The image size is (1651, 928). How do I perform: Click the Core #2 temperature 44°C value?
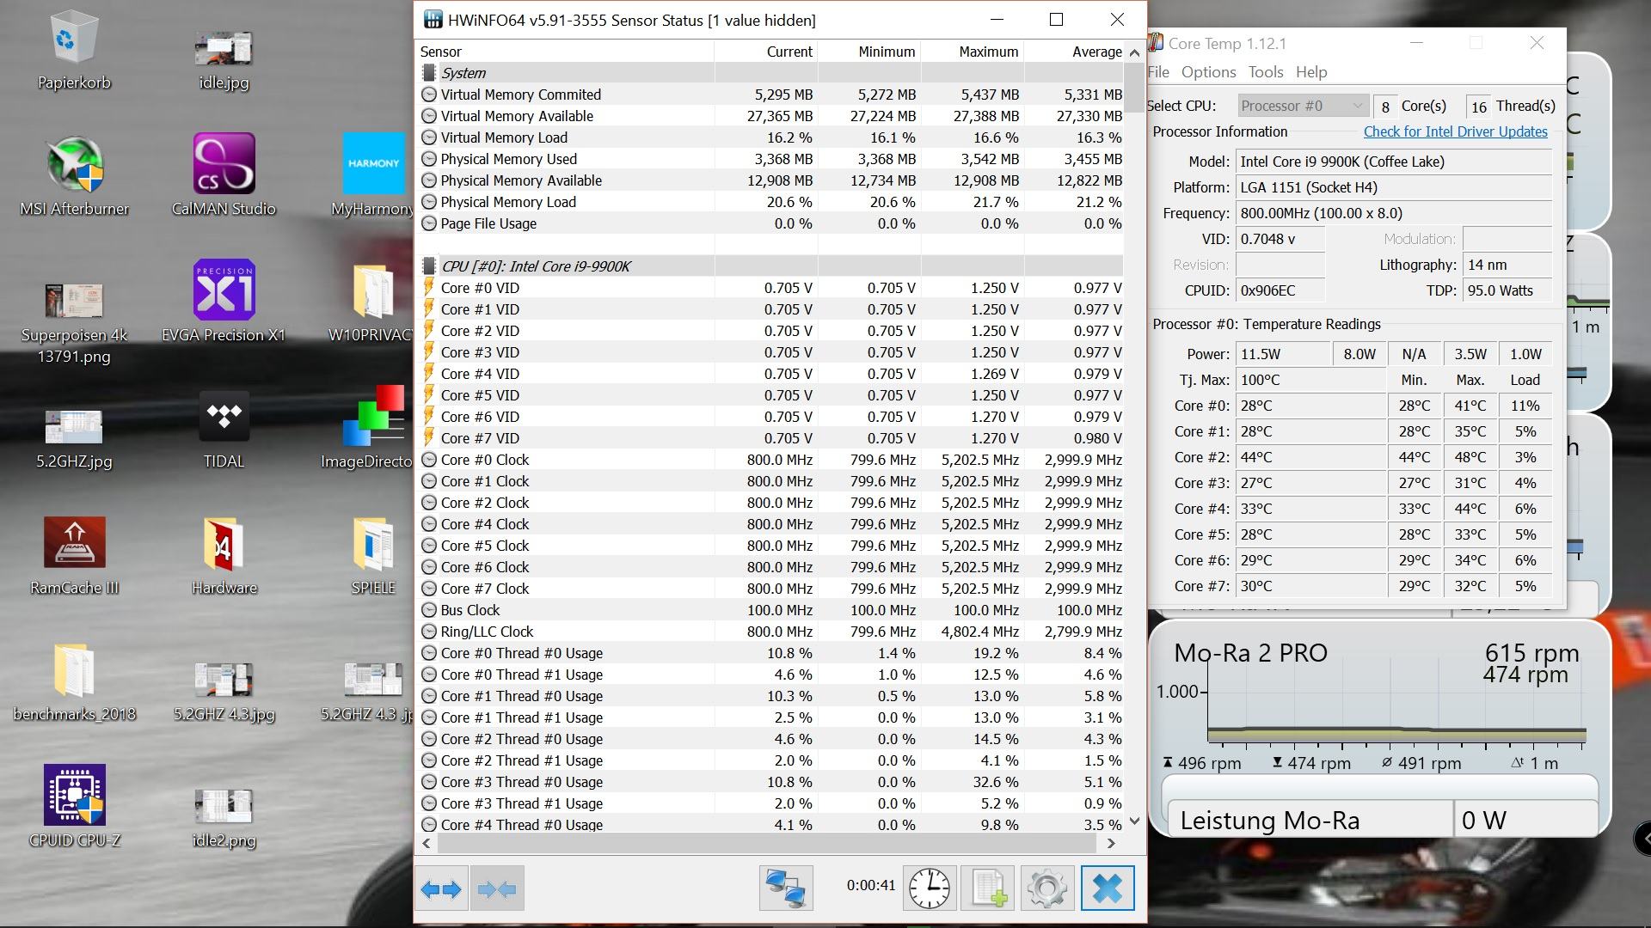pos(1310,457)
